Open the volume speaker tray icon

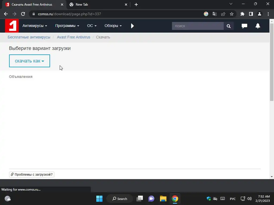(249, 199)
